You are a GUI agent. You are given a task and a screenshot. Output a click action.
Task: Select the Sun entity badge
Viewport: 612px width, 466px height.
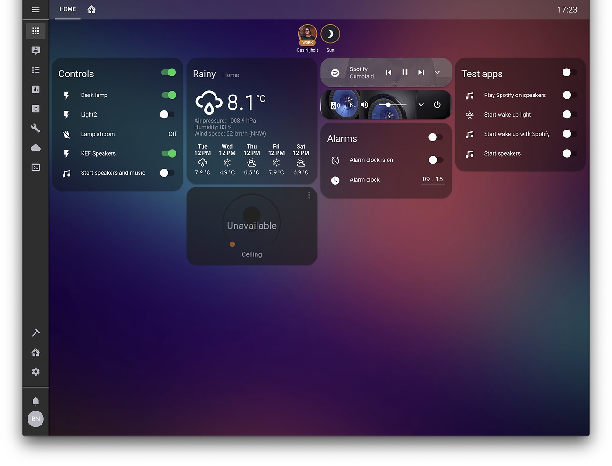point(330,33)
